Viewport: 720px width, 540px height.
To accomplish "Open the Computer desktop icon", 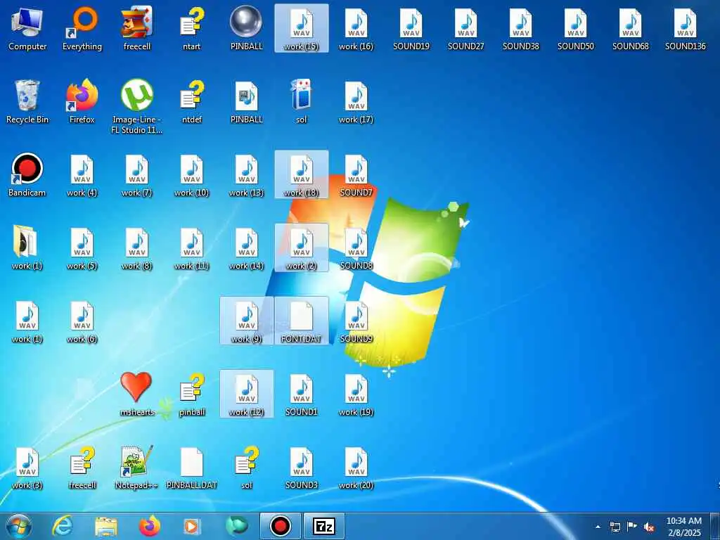I will tap(27, 28).
